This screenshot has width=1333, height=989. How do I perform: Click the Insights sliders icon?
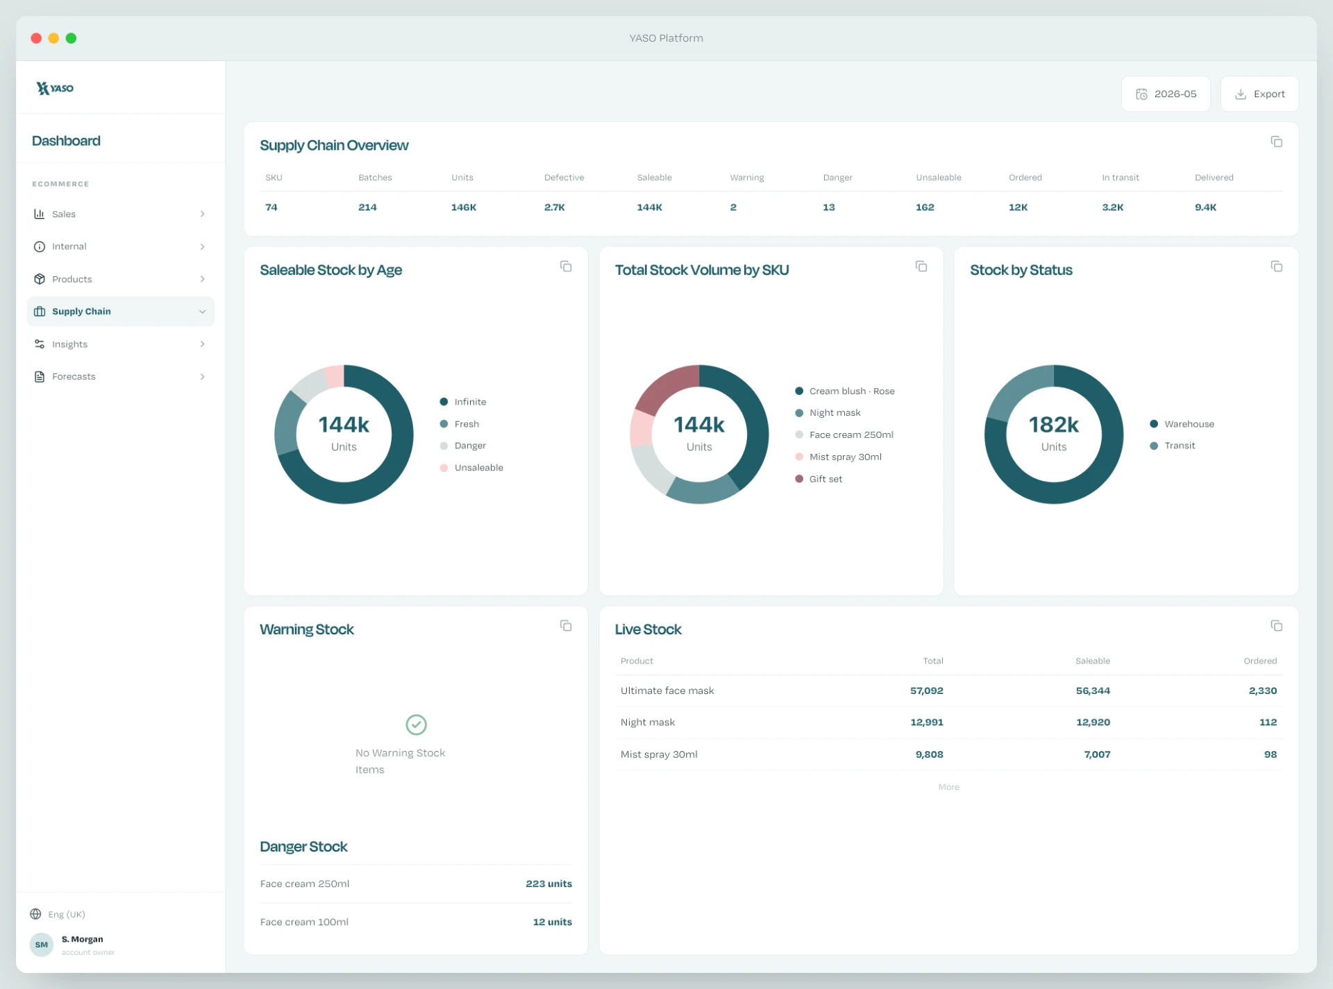click(40, 344)
